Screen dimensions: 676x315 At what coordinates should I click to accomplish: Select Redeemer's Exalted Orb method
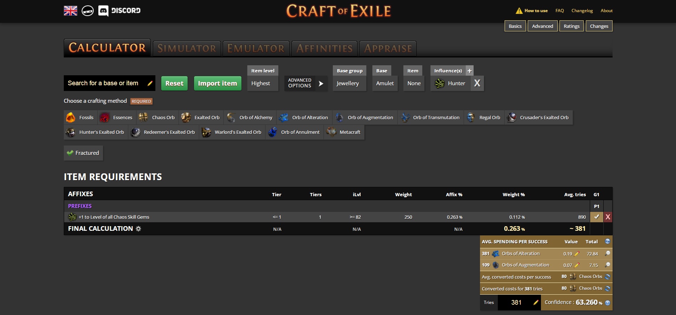[x=164, y=132]
